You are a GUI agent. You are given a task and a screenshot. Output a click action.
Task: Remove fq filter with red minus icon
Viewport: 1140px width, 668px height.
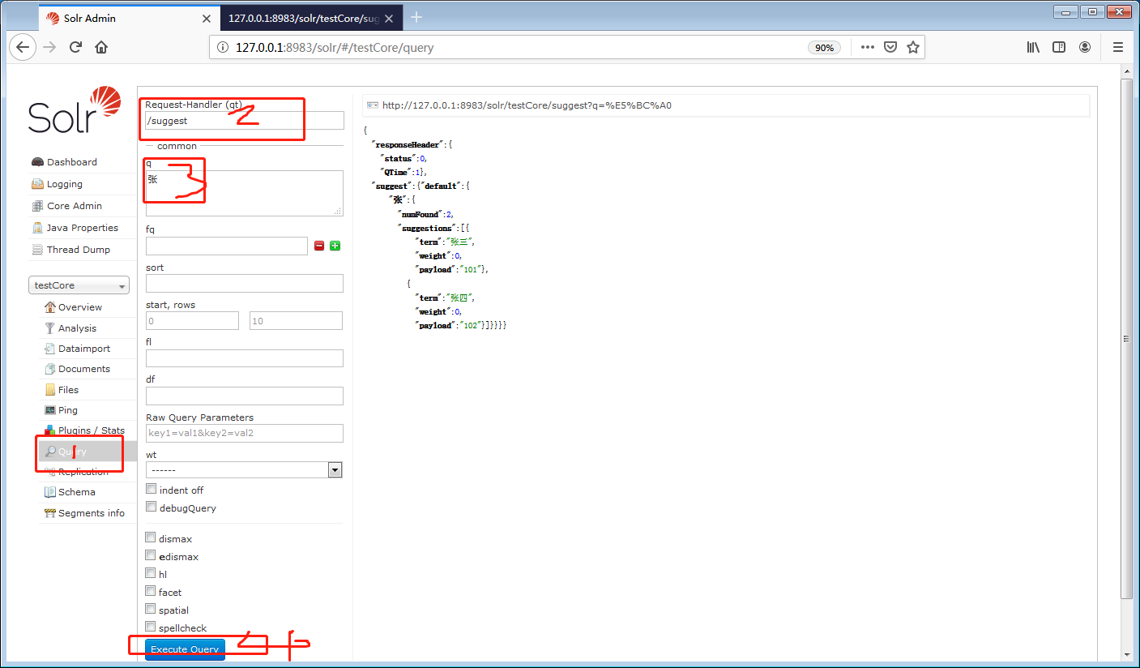pyautogui.click(x=319, y=246)
